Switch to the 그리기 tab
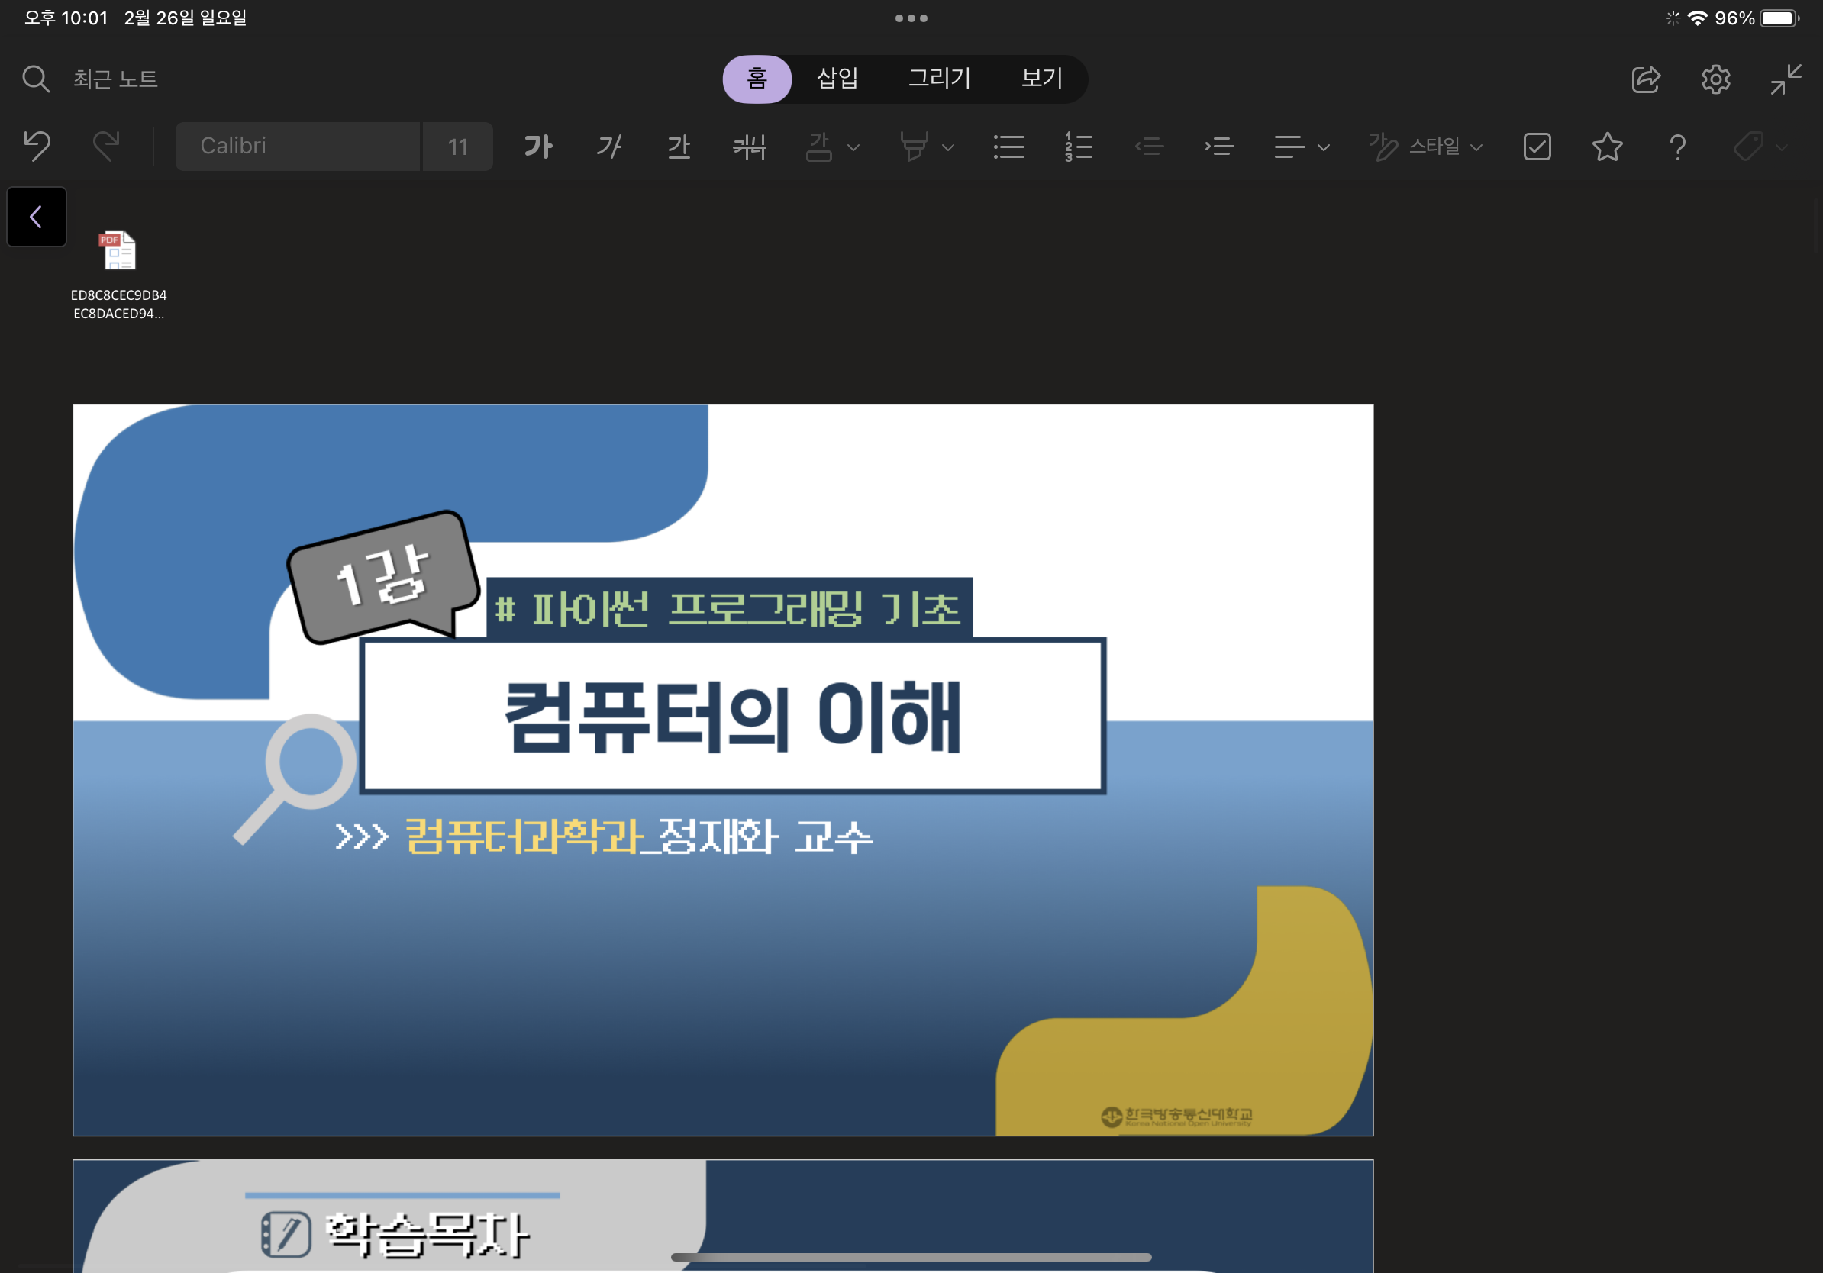This screenshot has width=1823, height=1273. pyautogui.click(x=939, y=79)
